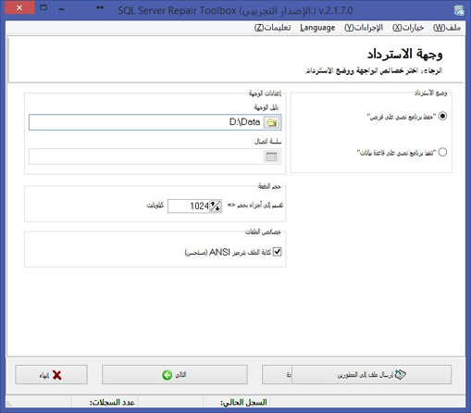
Task: Open the تعليمات (Z) help menu
Action: [273, 28]
